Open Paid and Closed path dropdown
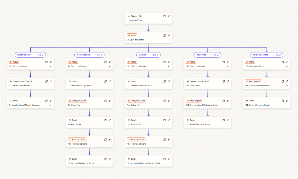The width and height of the screenshot is (298, 179). pos(273,55)
